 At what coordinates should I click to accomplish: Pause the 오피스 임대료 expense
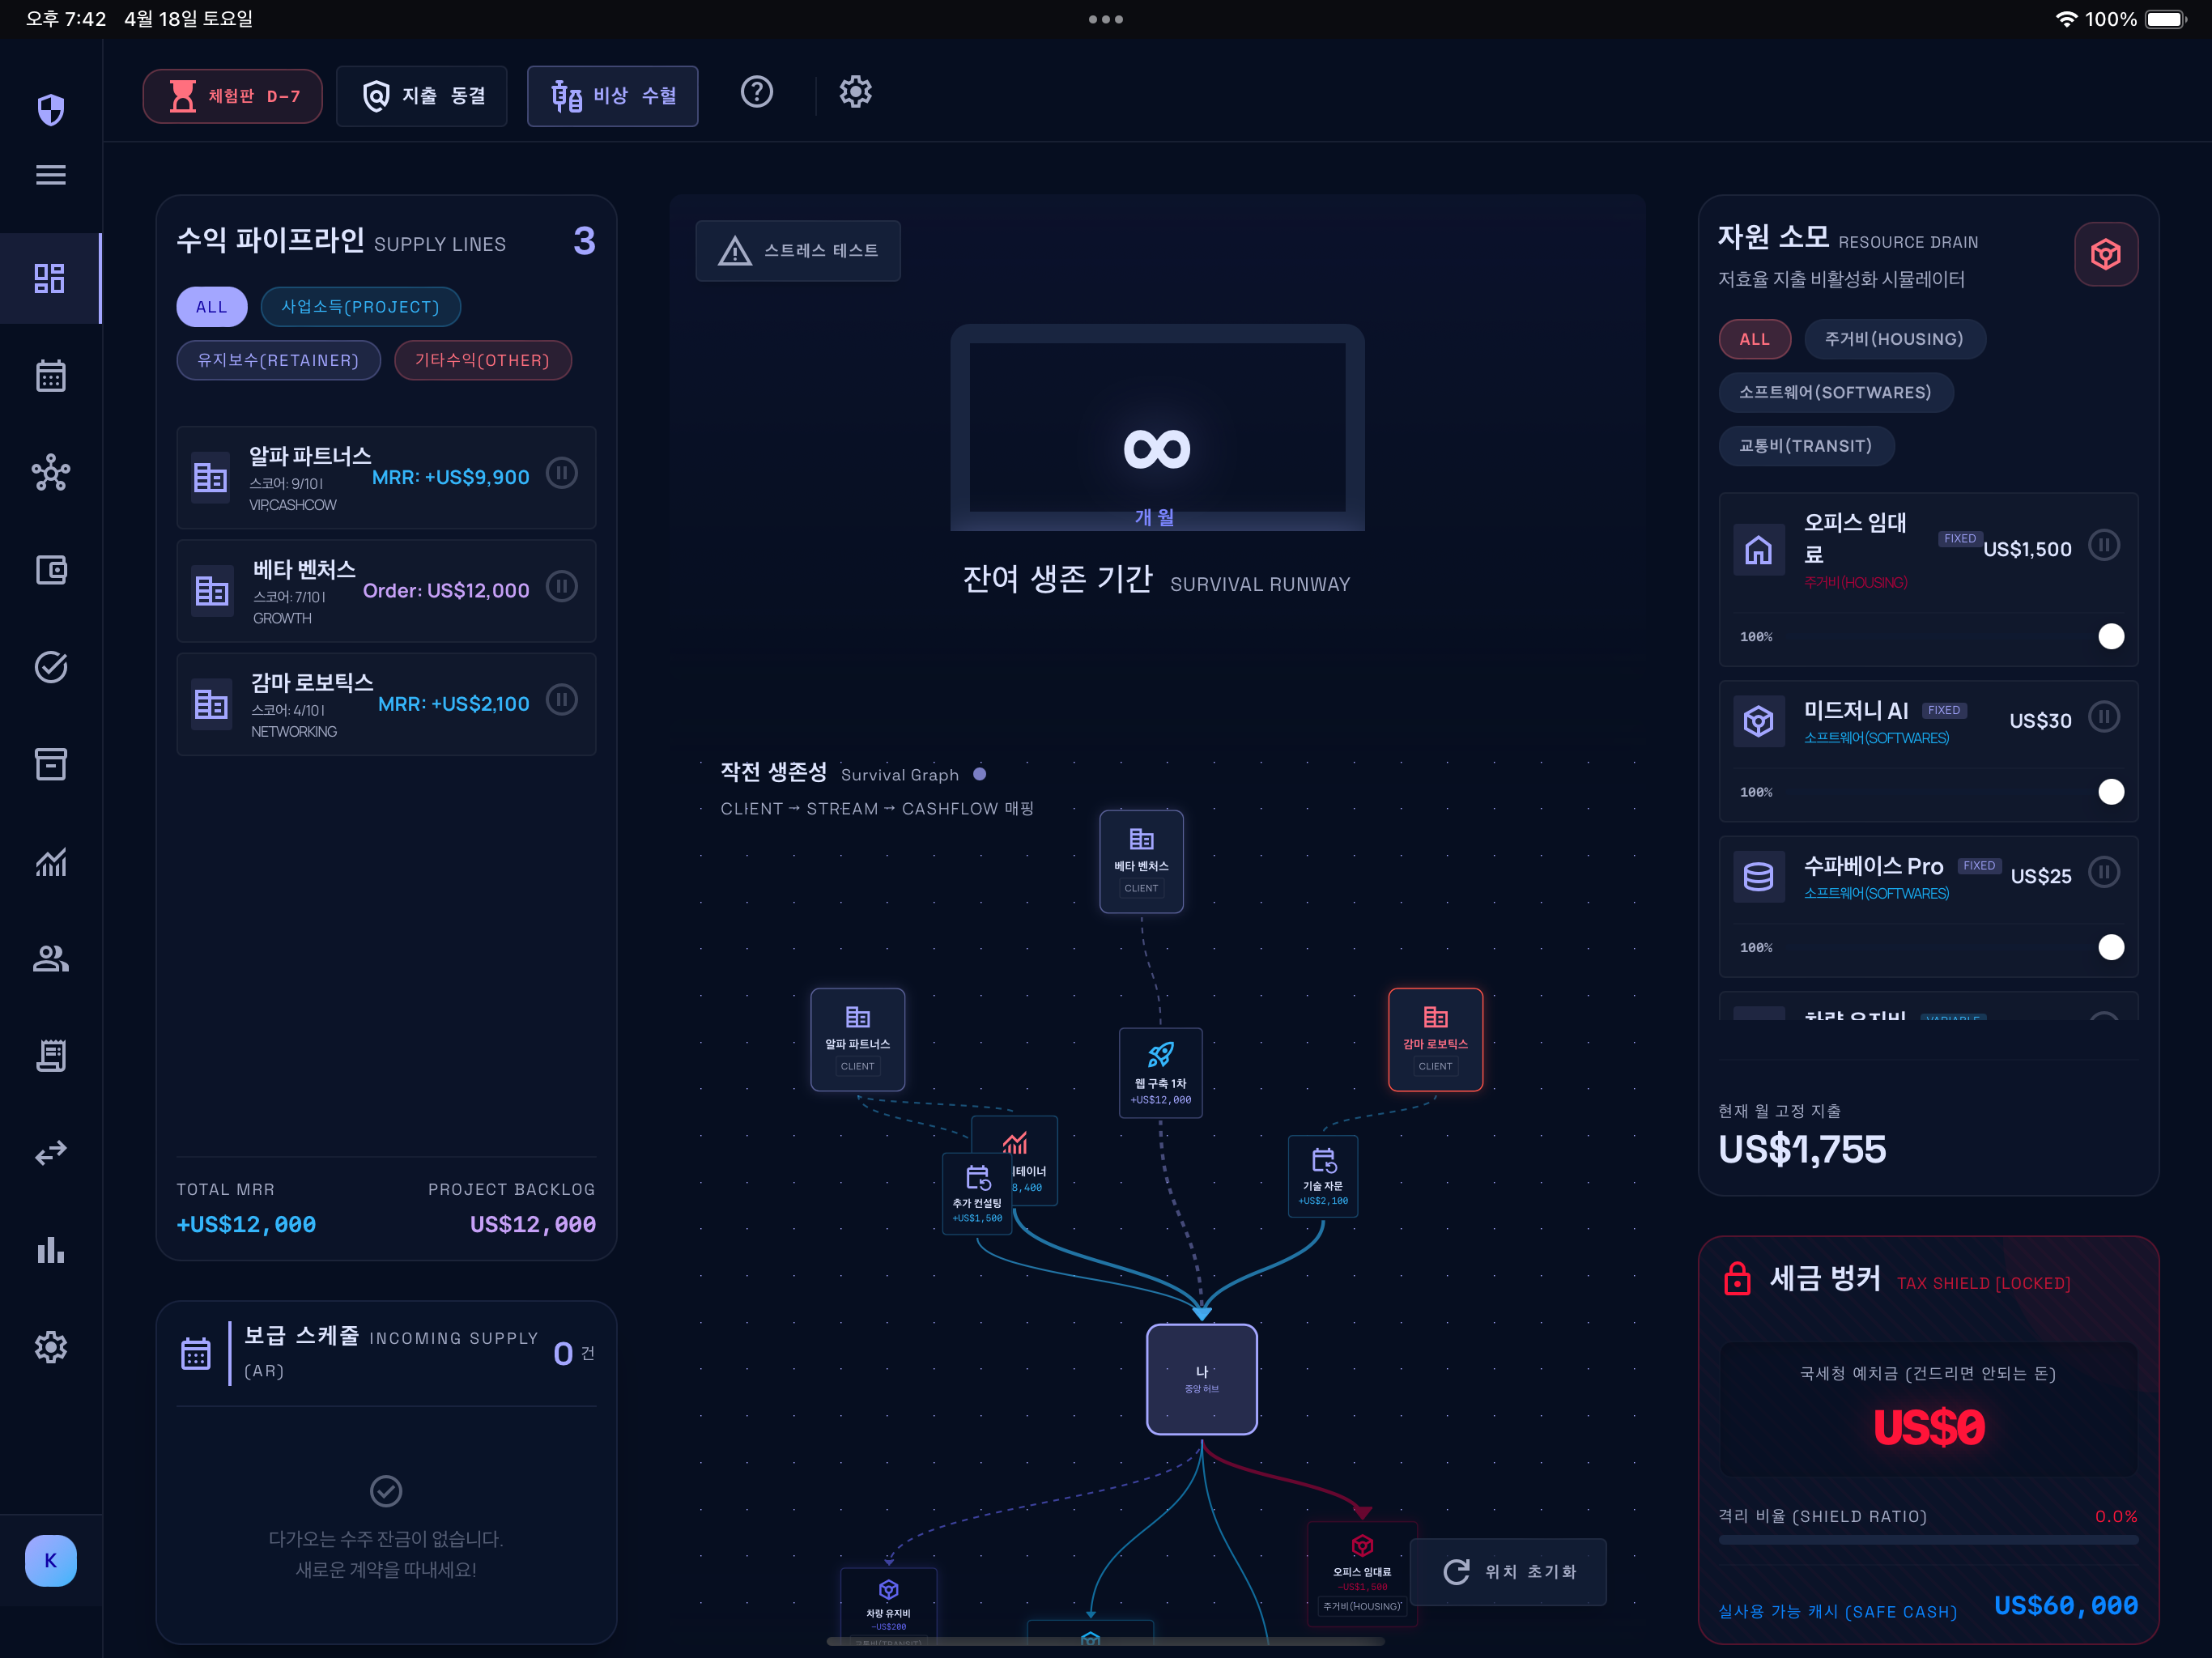click(2104, 545)
